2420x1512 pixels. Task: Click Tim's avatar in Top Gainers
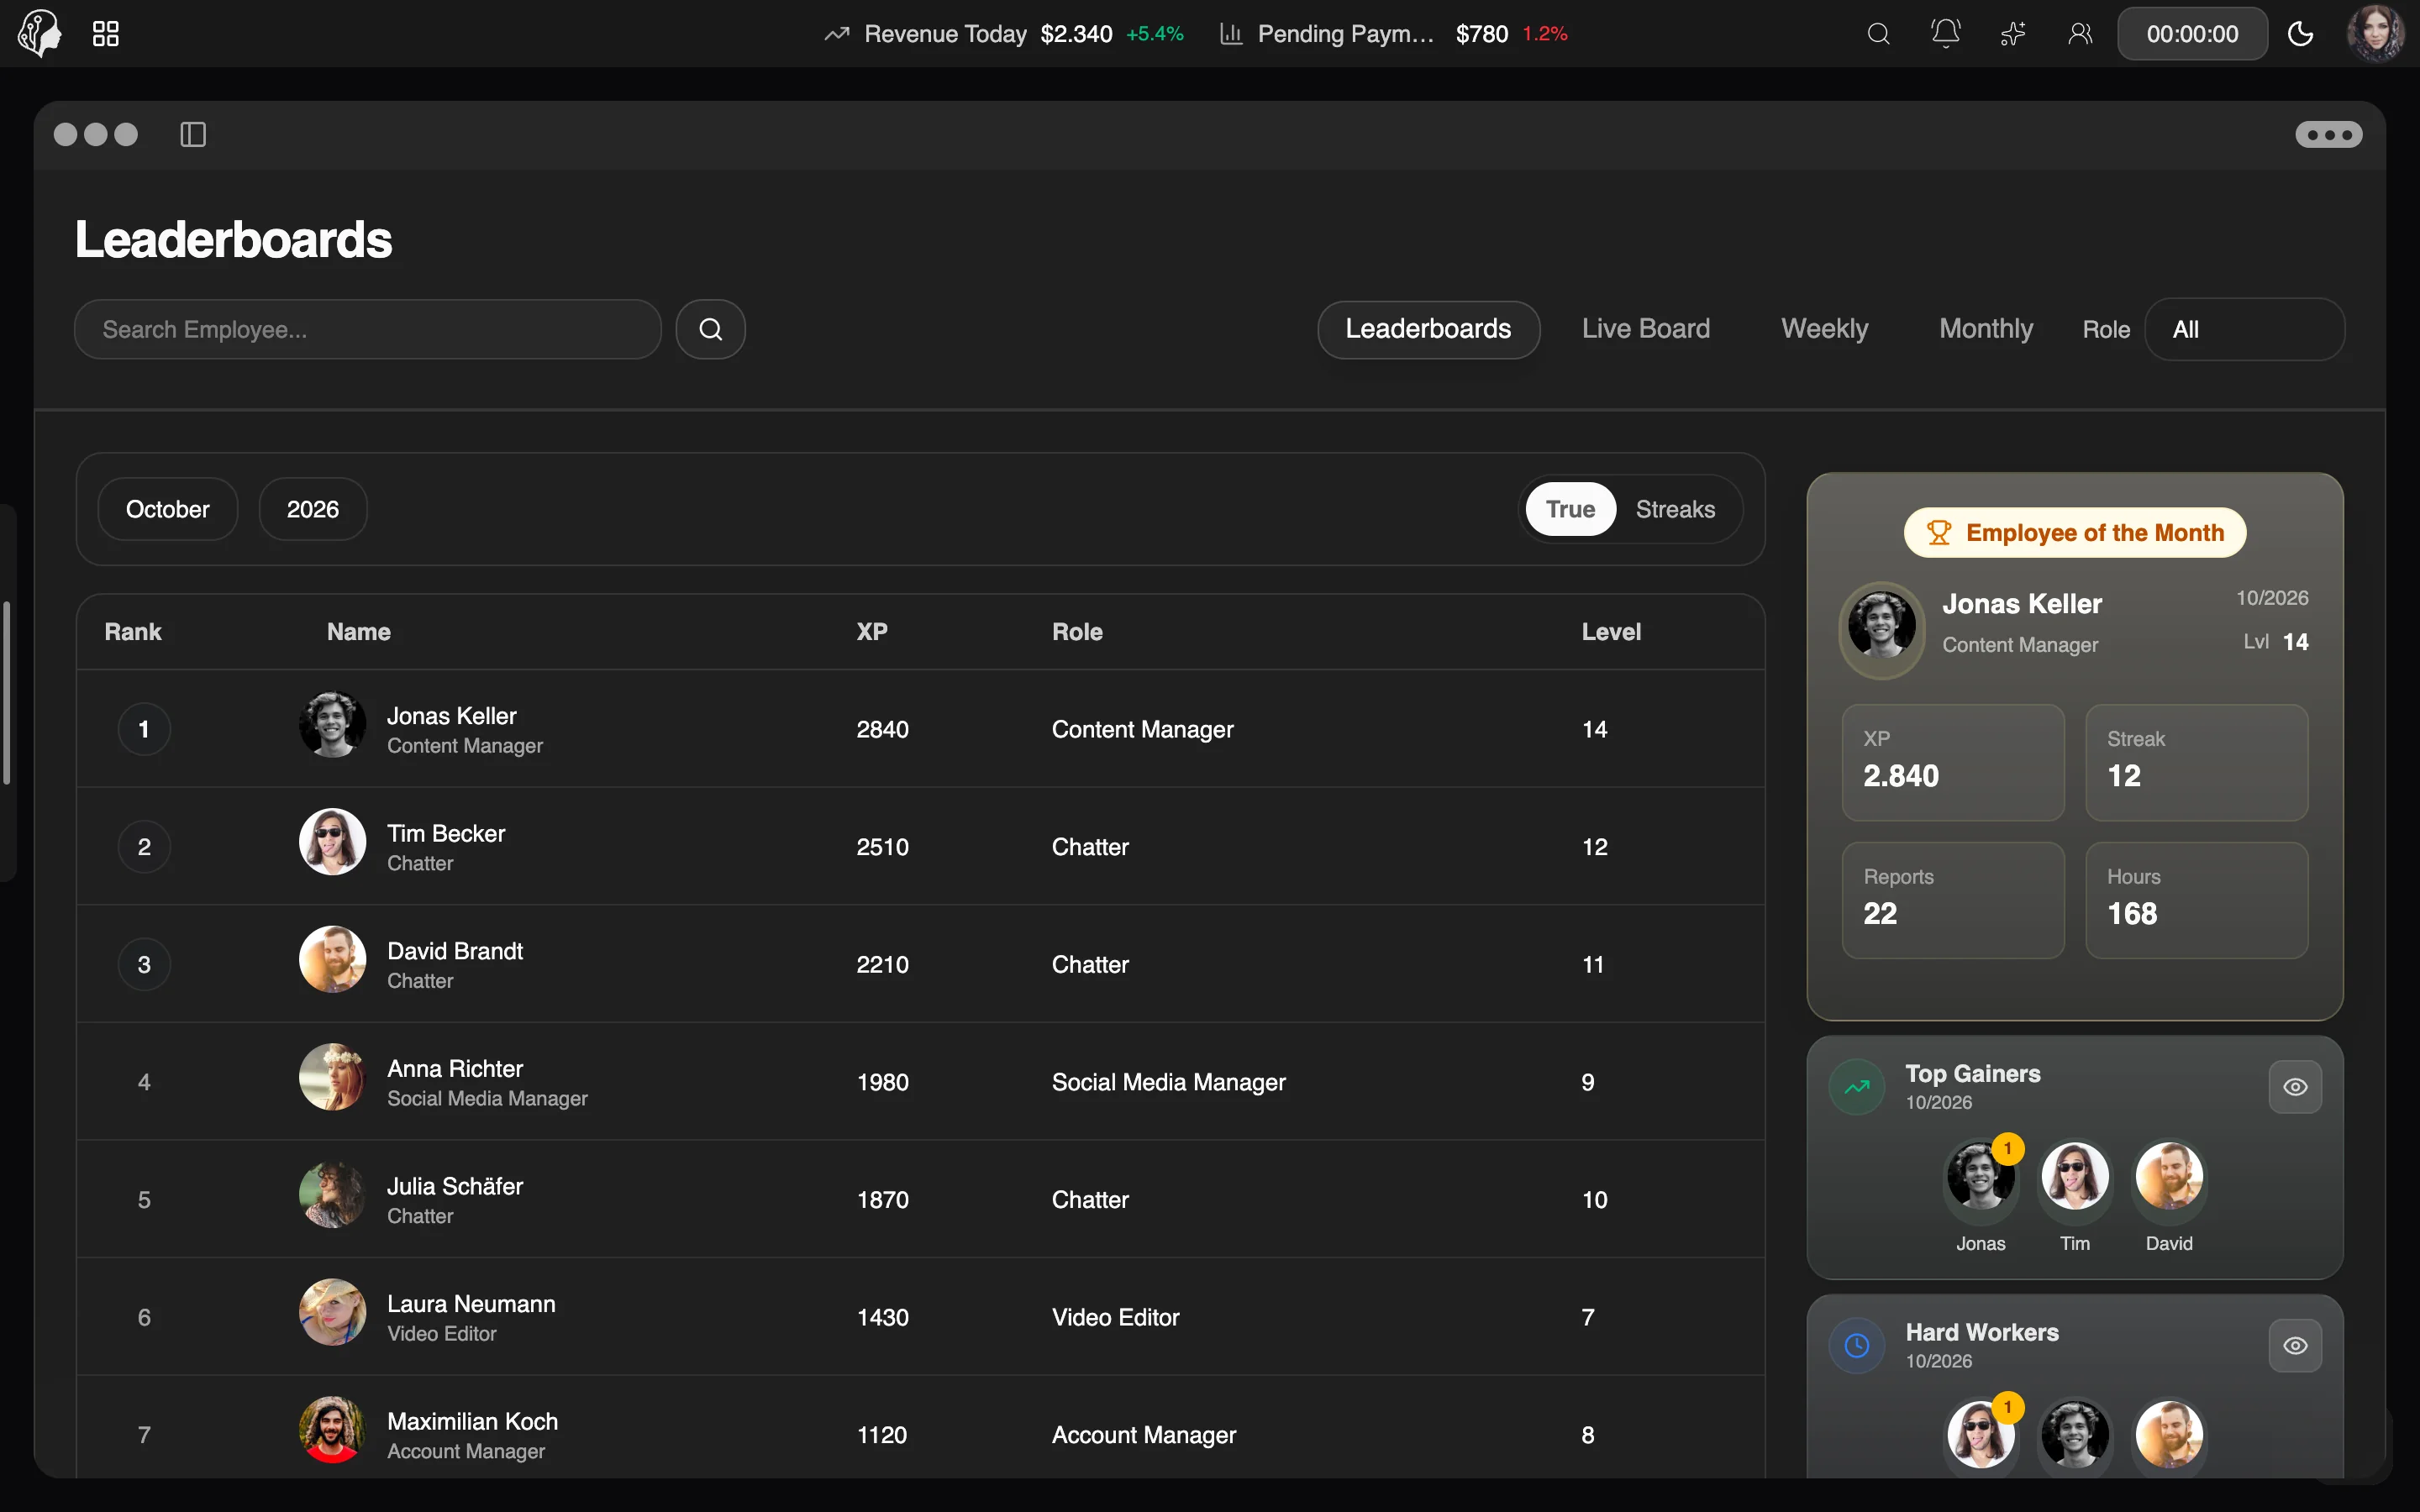click(x=2074, y=1176)
